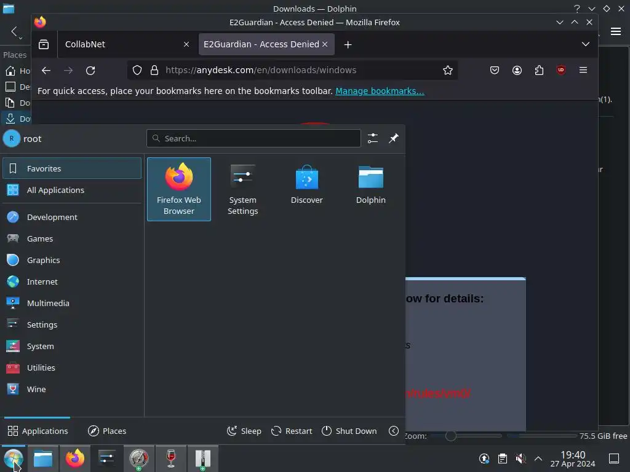Open the clipboard tray icon
Viewport: 630px width, 472px height.
pyautogui.click(x=502, y=458)
